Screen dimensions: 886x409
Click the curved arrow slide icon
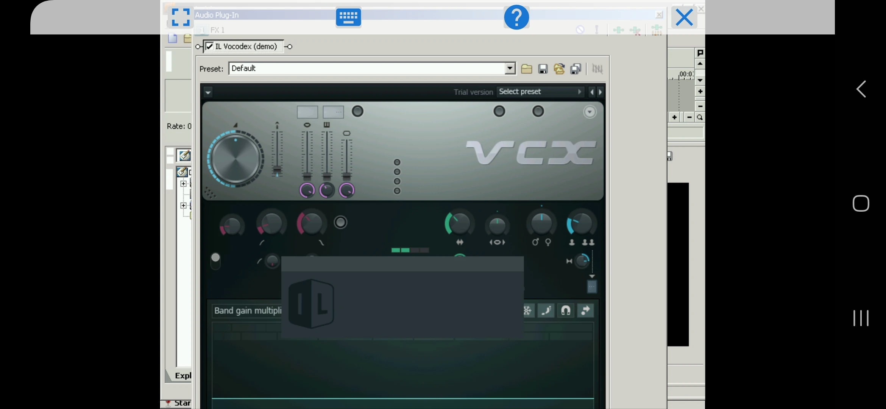pyautogui.click(x=585, y=311)
